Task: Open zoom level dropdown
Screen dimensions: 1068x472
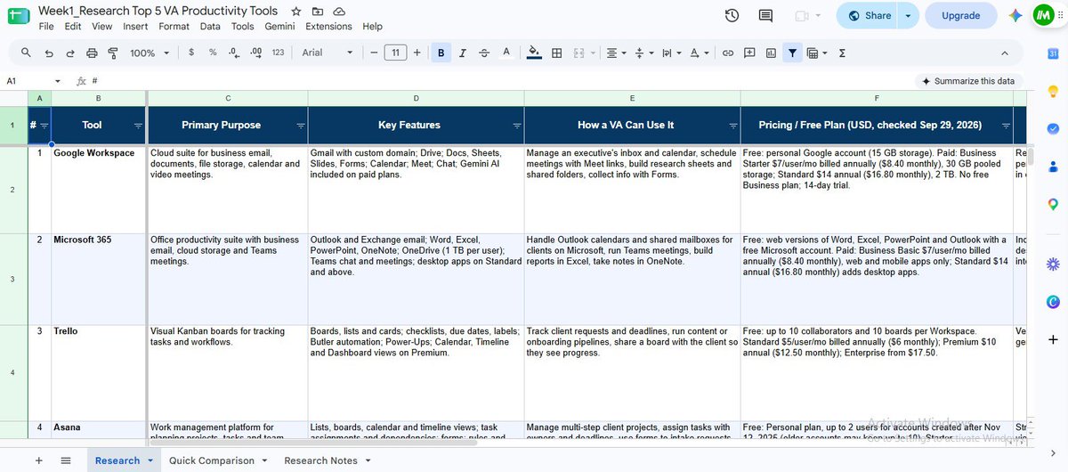Action: tap(149, 53)
